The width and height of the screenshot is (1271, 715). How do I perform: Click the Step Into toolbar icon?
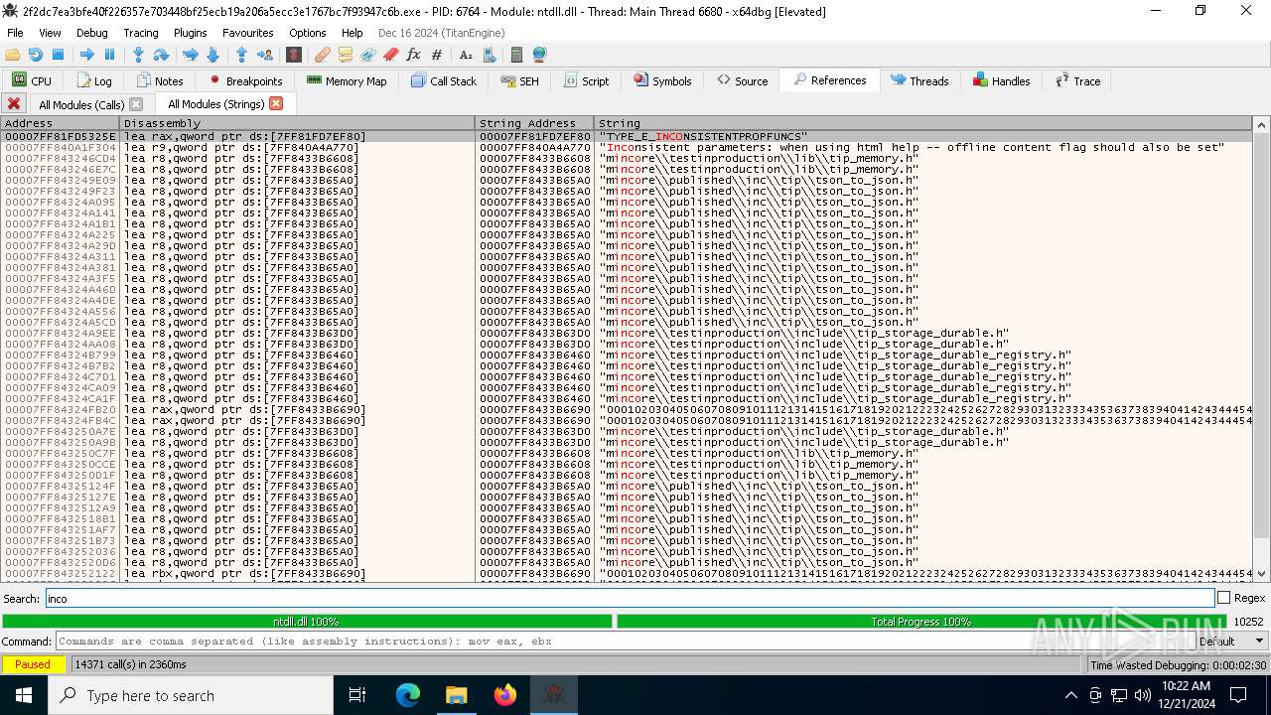(x=138, y=55)
